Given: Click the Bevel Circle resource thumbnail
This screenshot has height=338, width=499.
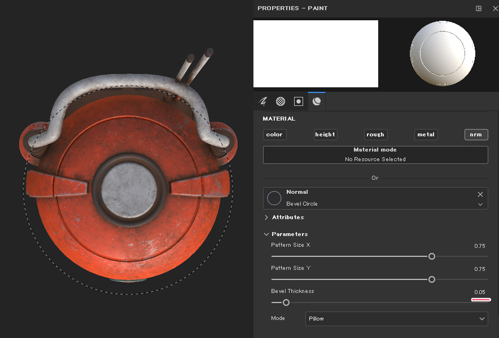Looking at the screenshot, I should 274,198.
